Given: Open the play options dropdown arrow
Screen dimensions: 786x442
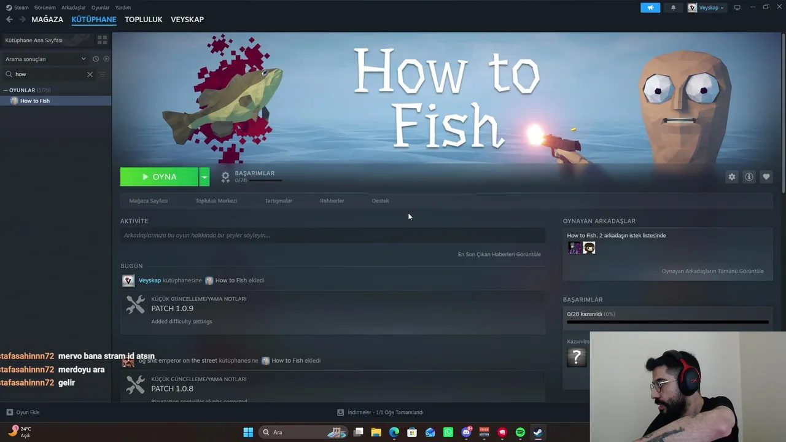Looking at the screenshot, I should coord(204,177).
